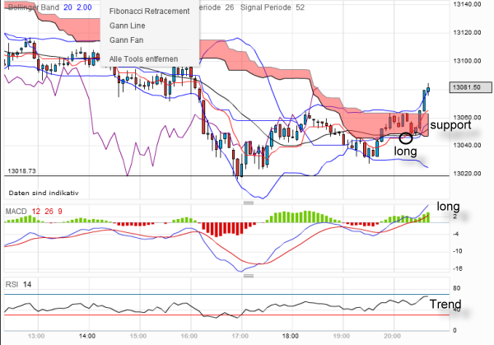
Task: Click the MACD axis value -10
Action: coord(458,251)
